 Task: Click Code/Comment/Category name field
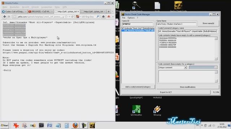[188, 31]
